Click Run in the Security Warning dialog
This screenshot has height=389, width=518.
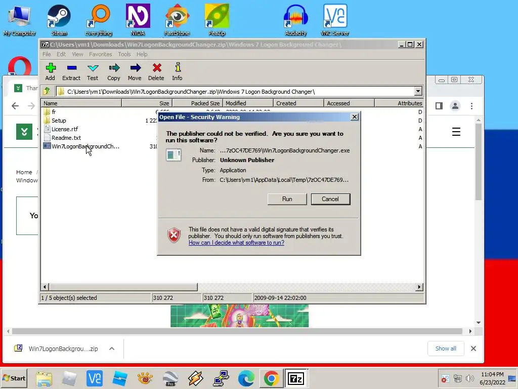coord(287,199)
